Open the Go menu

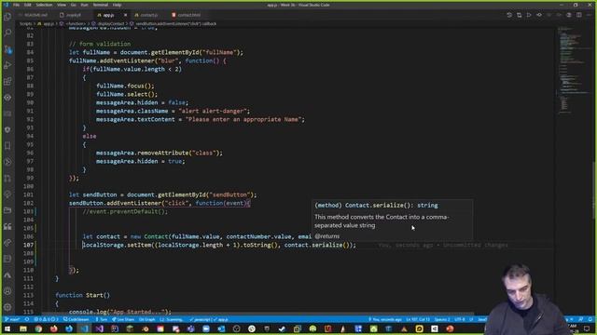pyautogui.click(x=74, y=5)
